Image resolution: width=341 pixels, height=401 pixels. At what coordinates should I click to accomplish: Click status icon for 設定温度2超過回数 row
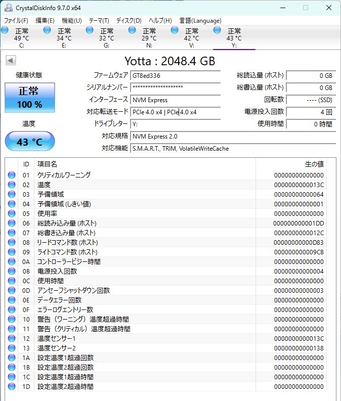tap(12, 367)
